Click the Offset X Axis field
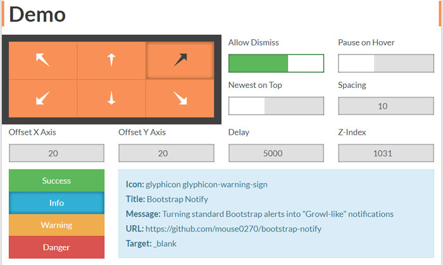The height and width of the screenshot is (265, 443). 56,153
